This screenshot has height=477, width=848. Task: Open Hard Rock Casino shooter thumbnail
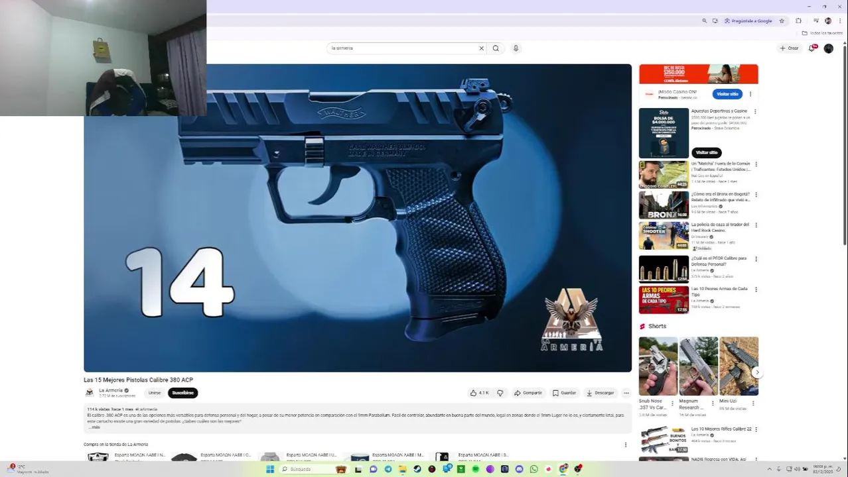[664, 235]
